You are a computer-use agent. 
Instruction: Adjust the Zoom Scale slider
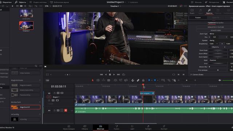218,50
